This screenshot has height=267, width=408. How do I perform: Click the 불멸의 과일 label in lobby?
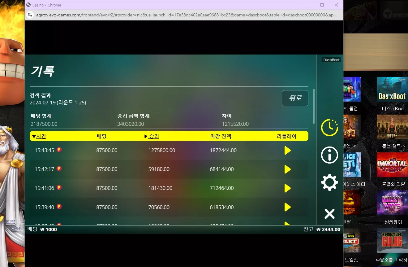(x=393, y=184)
